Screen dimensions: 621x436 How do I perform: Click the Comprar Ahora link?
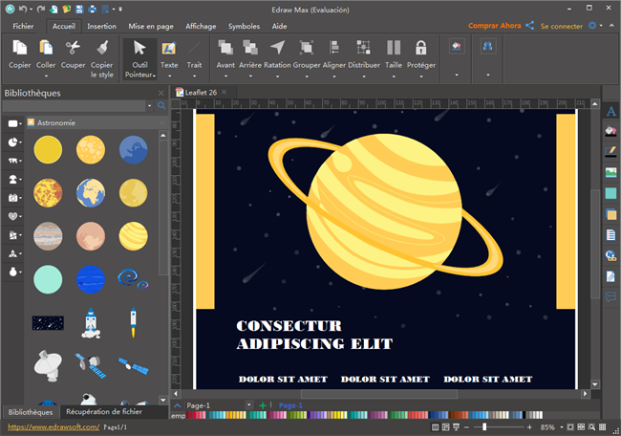point(495,26)
